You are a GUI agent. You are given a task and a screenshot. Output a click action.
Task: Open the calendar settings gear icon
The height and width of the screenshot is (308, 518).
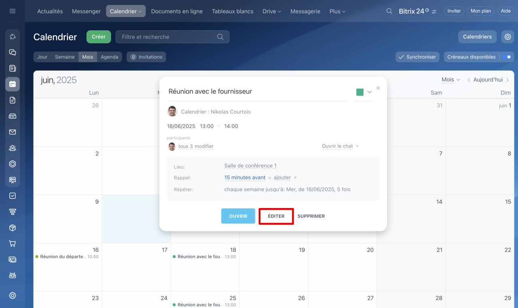507,37
